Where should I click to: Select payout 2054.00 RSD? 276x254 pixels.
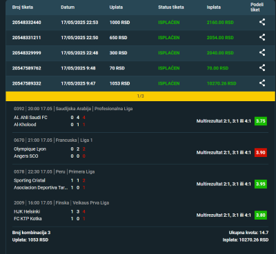tap(220, 38)
